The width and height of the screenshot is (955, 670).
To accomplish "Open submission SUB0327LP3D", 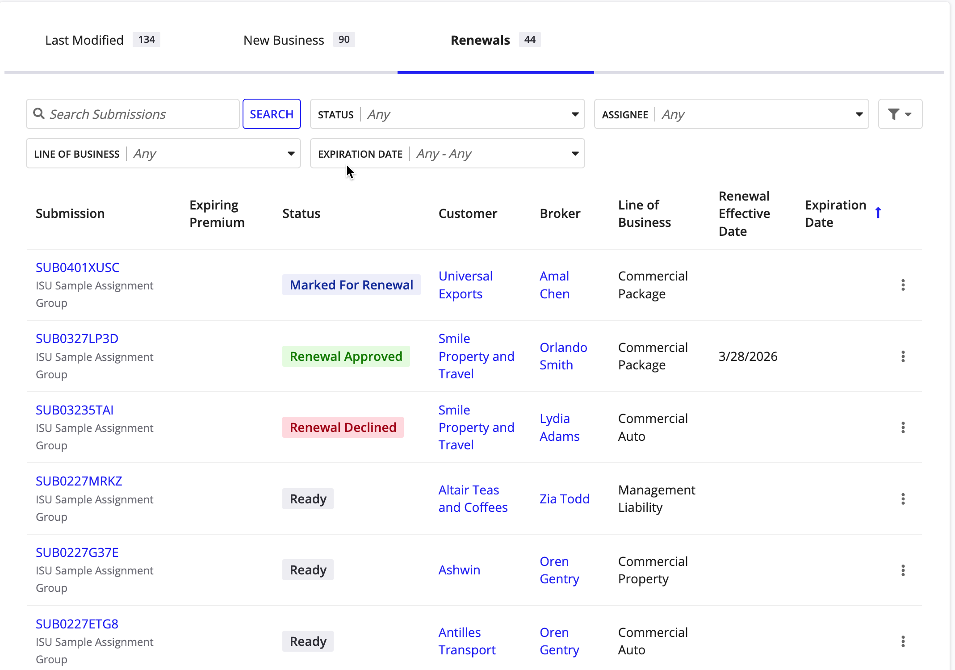I will (77, 339).
